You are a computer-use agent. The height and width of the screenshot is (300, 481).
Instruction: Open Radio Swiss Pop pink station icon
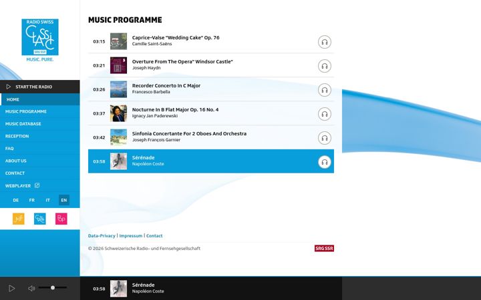pyautogui.click(x=61, y=219)
